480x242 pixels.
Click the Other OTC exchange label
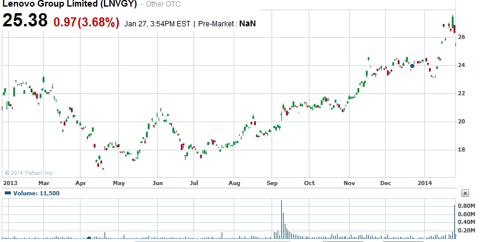click(x=162, y=5)
